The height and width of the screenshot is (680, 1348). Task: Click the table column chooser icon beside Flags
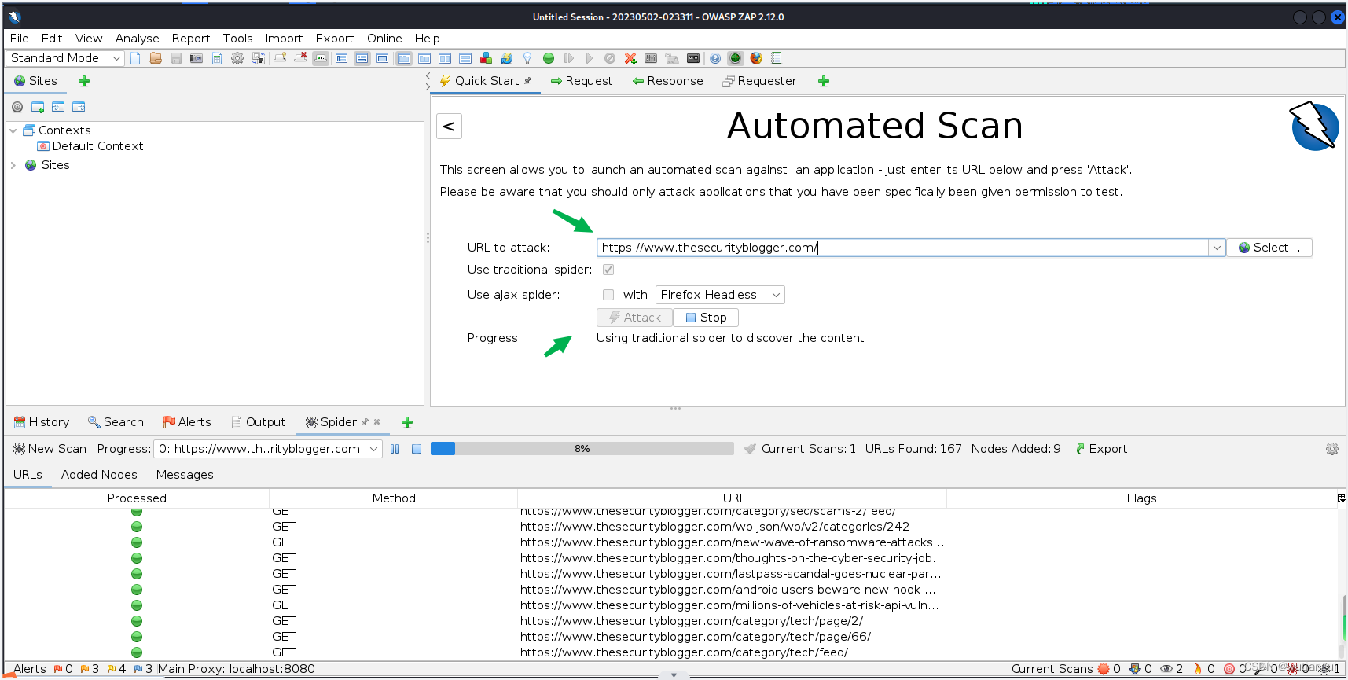[1341, 498]
